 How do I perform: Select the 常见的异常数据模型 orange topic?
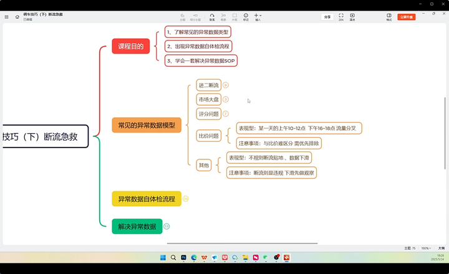pyautogui.click(x=147, y=125)
